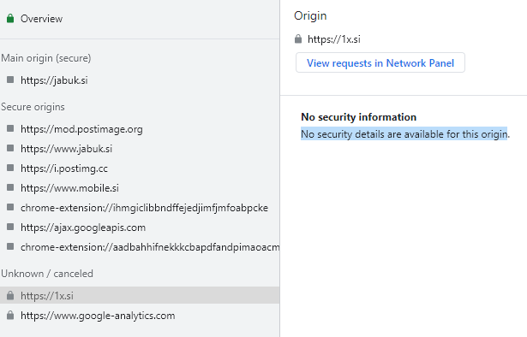Open the Overview security summary
This screenshot has width=527, height=337.
tap(140, 19)
